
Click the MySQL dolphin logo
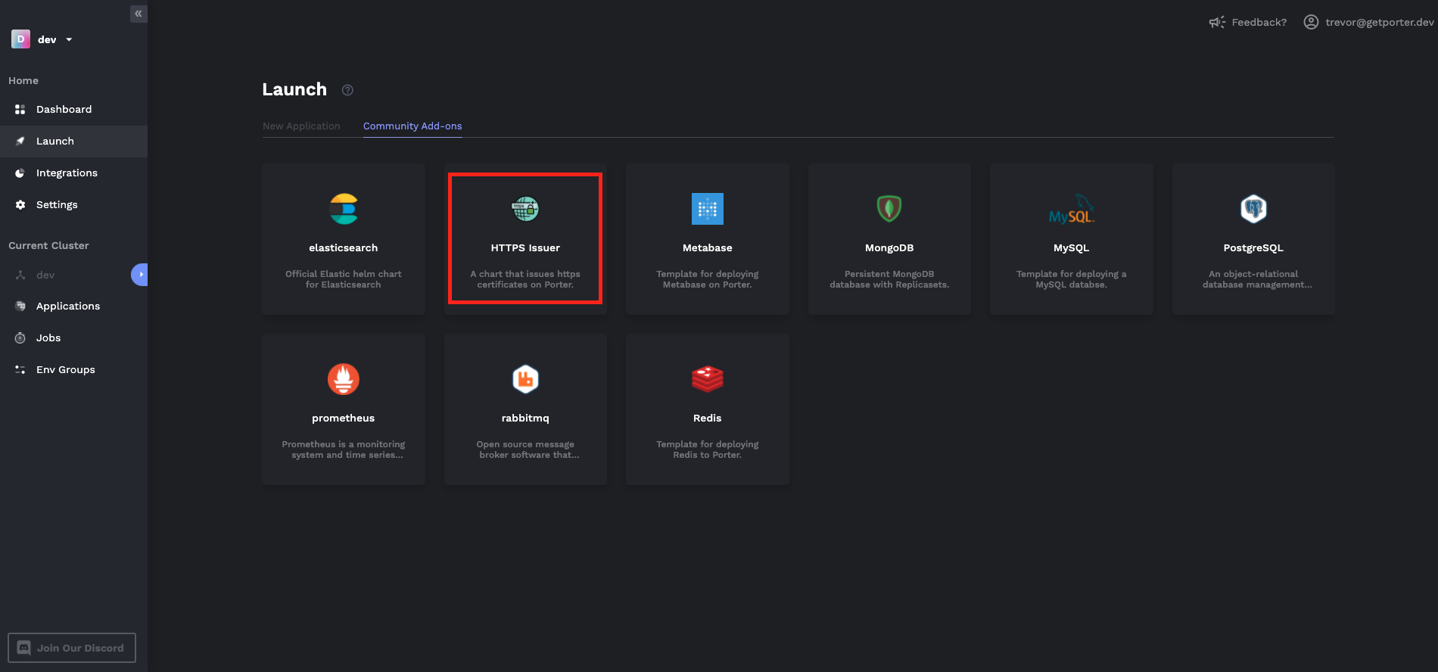tap(1072, 210)
